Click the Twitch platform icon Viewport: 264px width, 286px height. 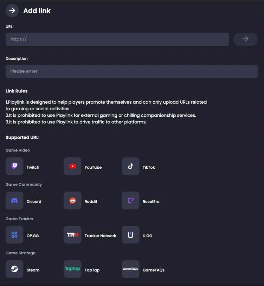pyautogui.click(x=14, y=167)
